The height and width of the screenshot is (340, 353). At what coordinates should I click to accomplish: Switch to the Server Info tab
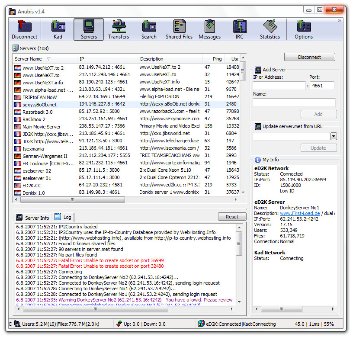[x=32, y=218]
